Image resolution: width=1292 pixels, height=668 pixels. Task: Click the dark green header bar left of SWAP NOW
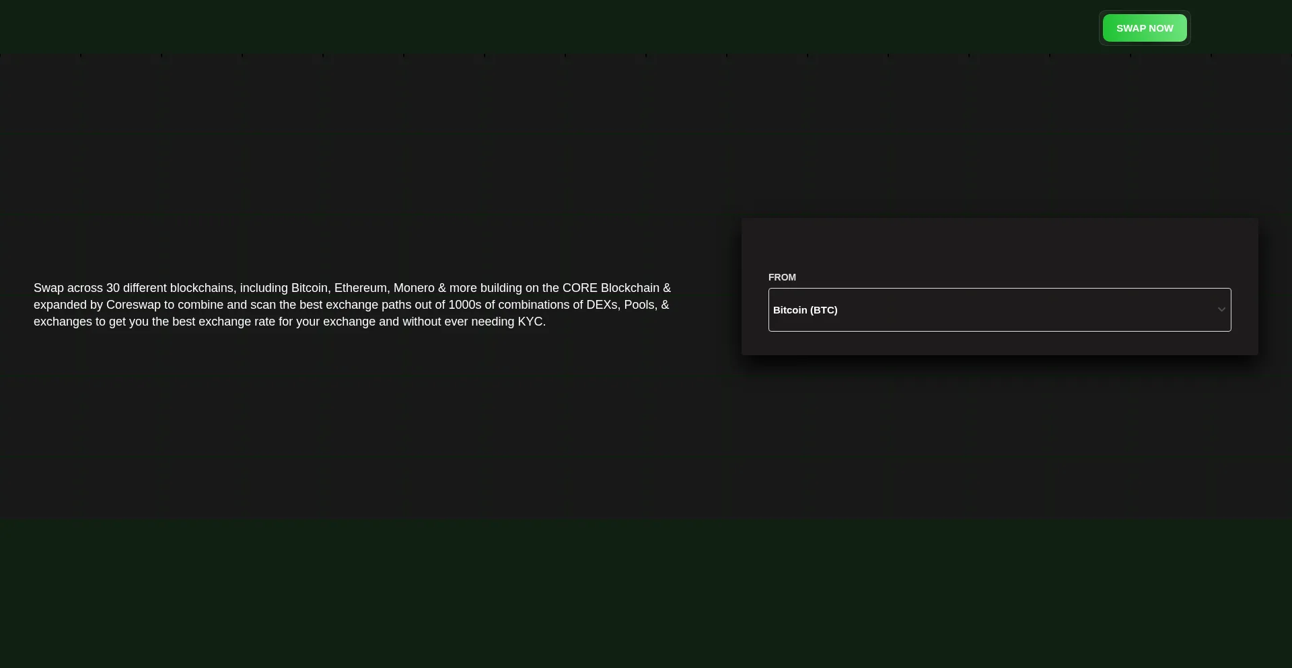pos(538,27)
